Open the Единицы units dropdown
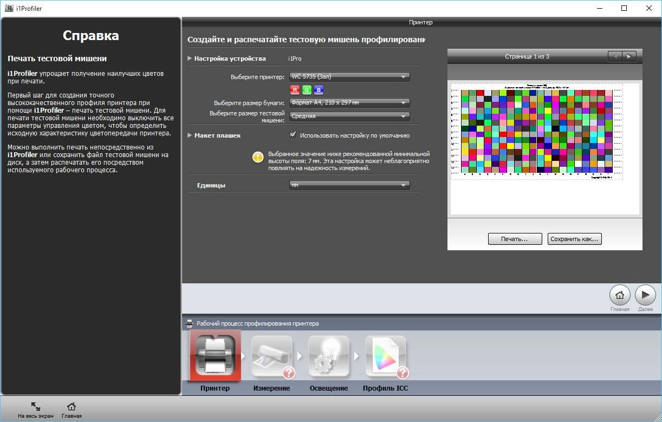662x422 pixels. (350, 185)
